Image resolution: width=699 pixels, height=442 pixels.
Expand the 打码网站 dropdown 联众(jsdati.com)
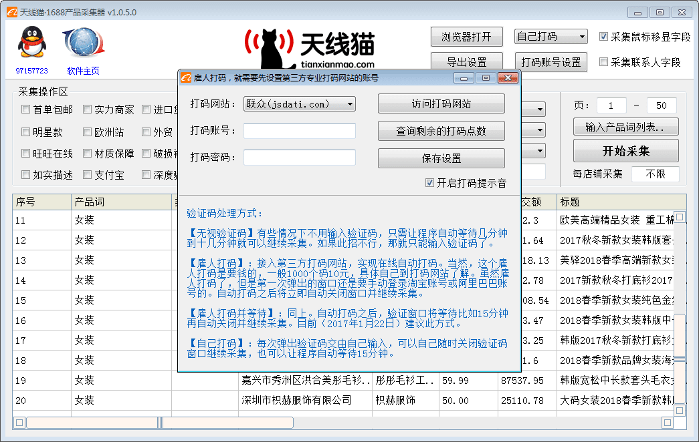coord(300,104)
